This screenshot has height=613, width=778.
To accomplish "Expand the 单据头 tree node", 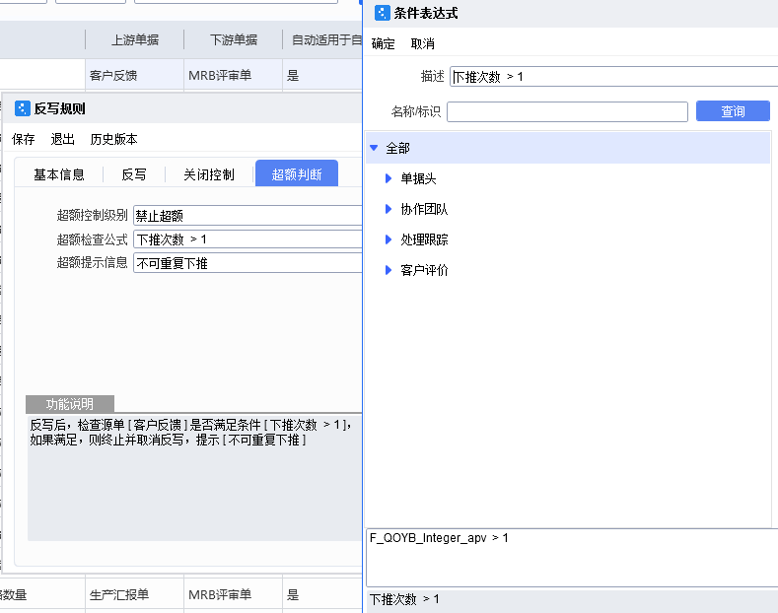I will pos(389,178).
